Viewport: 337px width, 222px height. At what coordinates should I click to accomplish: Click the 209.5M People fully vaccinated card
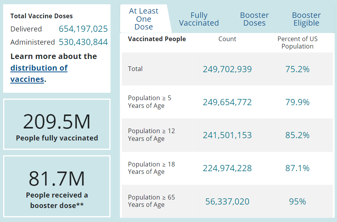point(57,124)
